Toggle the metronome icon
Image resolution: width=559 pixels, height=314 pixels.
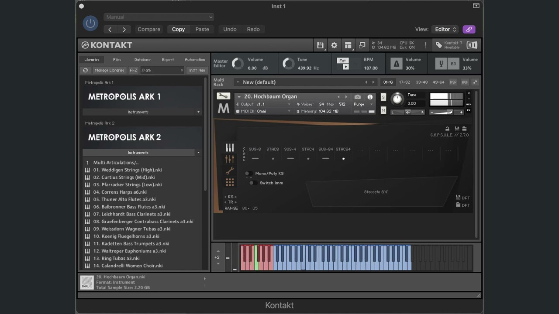click(x=396, y=64)
